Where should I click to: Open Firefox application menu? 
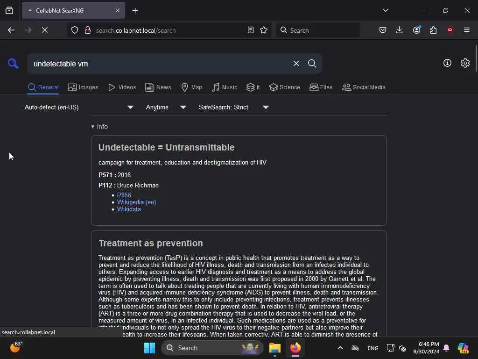[x=467, y=30]
